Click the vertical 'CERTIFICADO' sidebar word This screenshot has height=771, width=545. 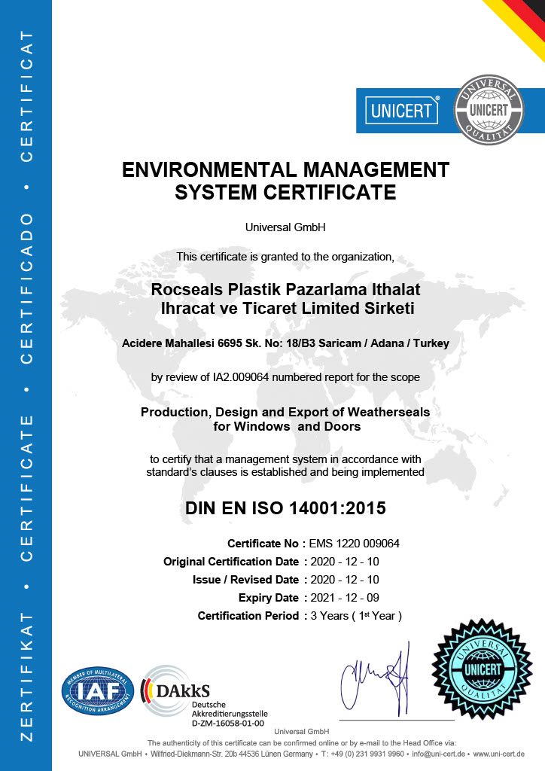point(26,288)
